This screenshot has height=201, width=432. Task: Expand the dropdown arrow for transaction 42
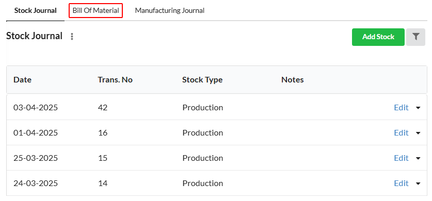pyautogui.click(x=418, y=108)
